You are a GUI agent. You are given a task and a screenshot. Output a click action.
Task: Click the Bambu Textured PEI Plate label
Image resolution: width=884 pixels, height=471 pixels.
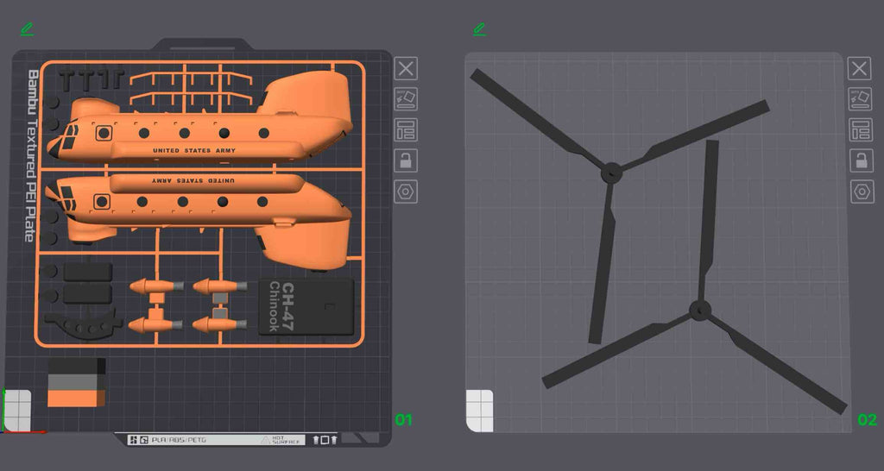click(x=32, y=156)
